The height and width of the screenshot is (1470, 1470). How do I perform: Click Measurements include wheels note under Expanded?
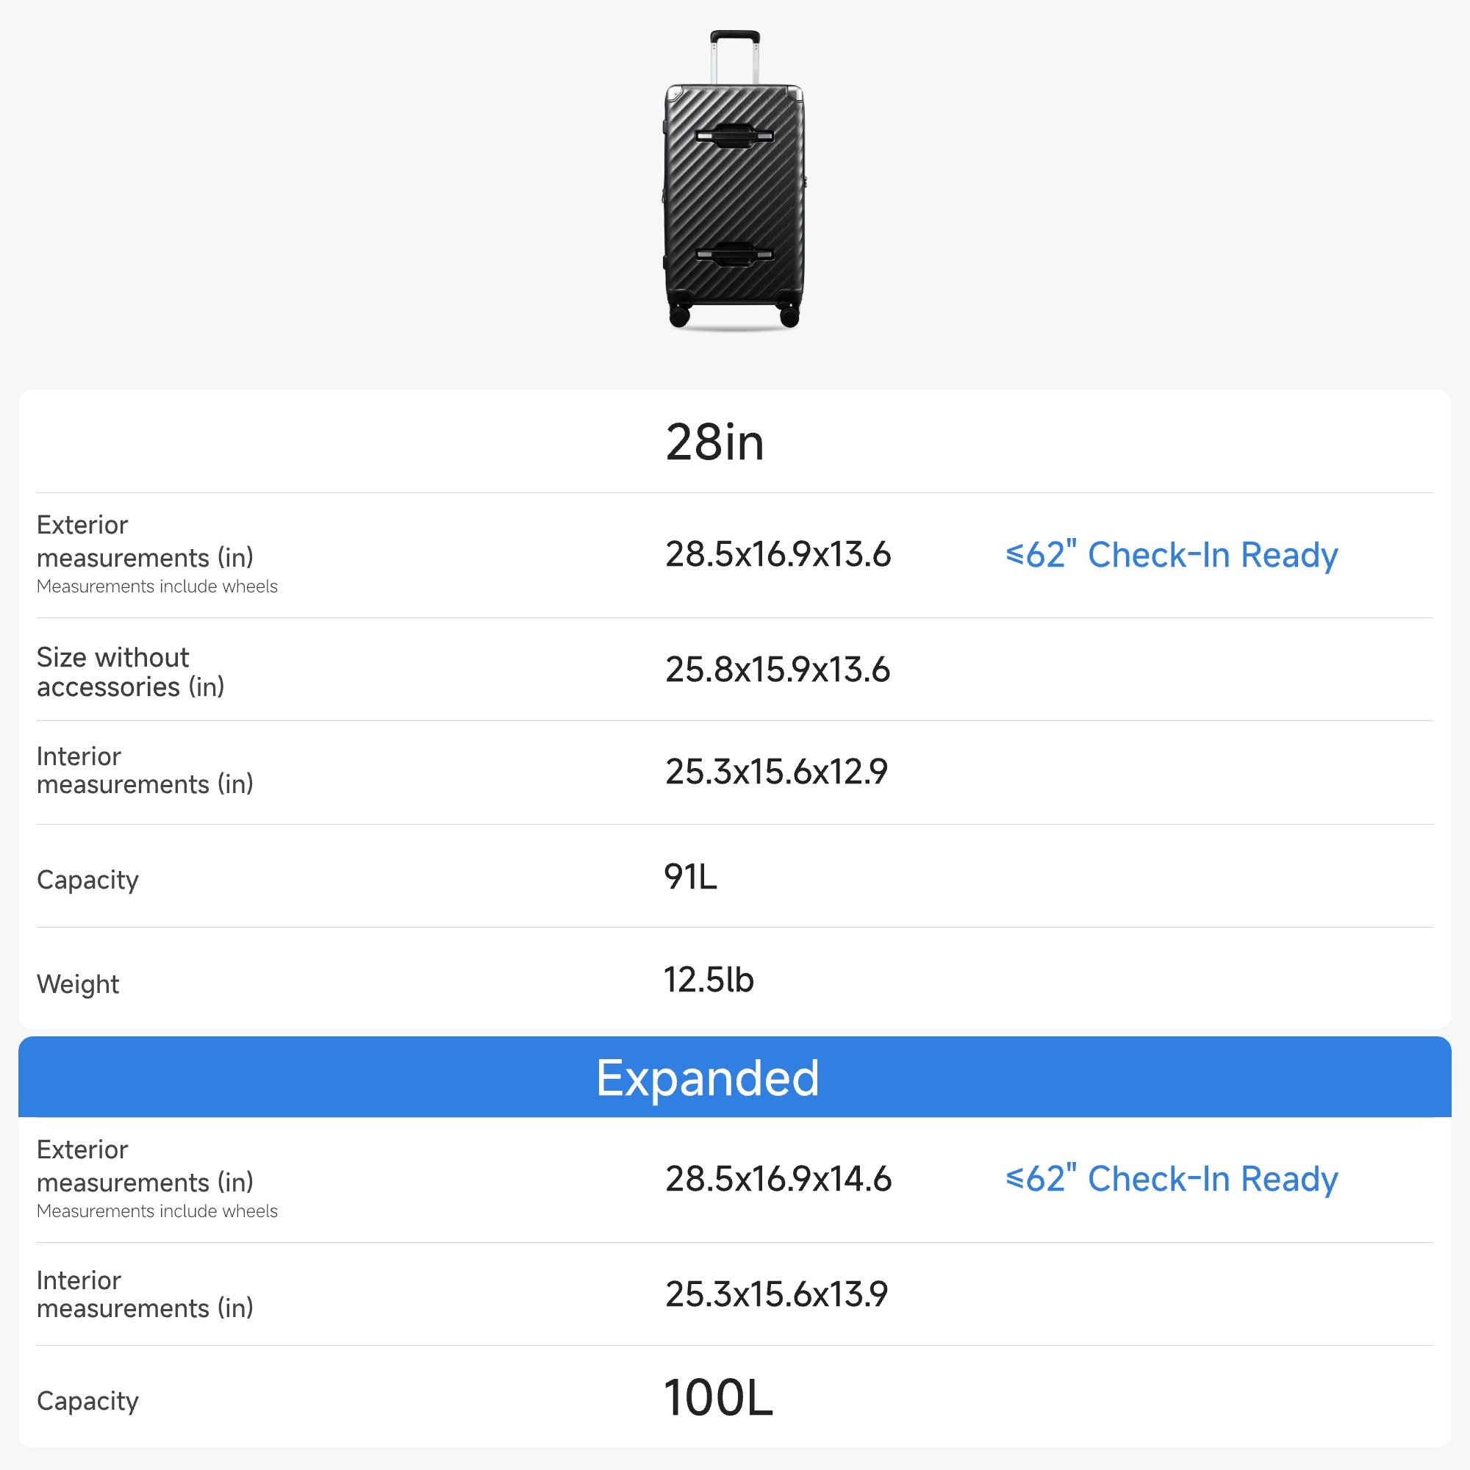[x=157, y=1211]
